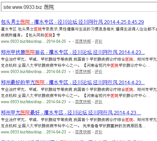
Task: Open 百度快照 for 郑州甲状腺医院排名 result
Action: (83, 72)
